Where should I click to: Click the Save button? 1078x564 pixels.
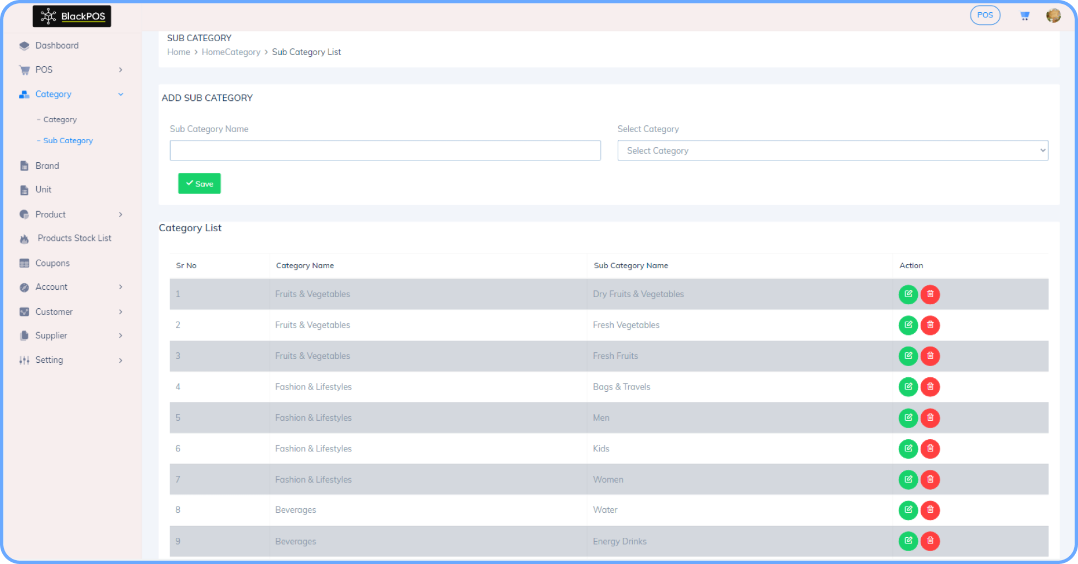(199, 183)
